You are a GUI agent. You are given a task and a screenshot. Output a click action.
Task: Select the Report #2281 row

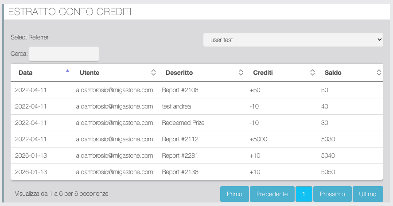180,155
